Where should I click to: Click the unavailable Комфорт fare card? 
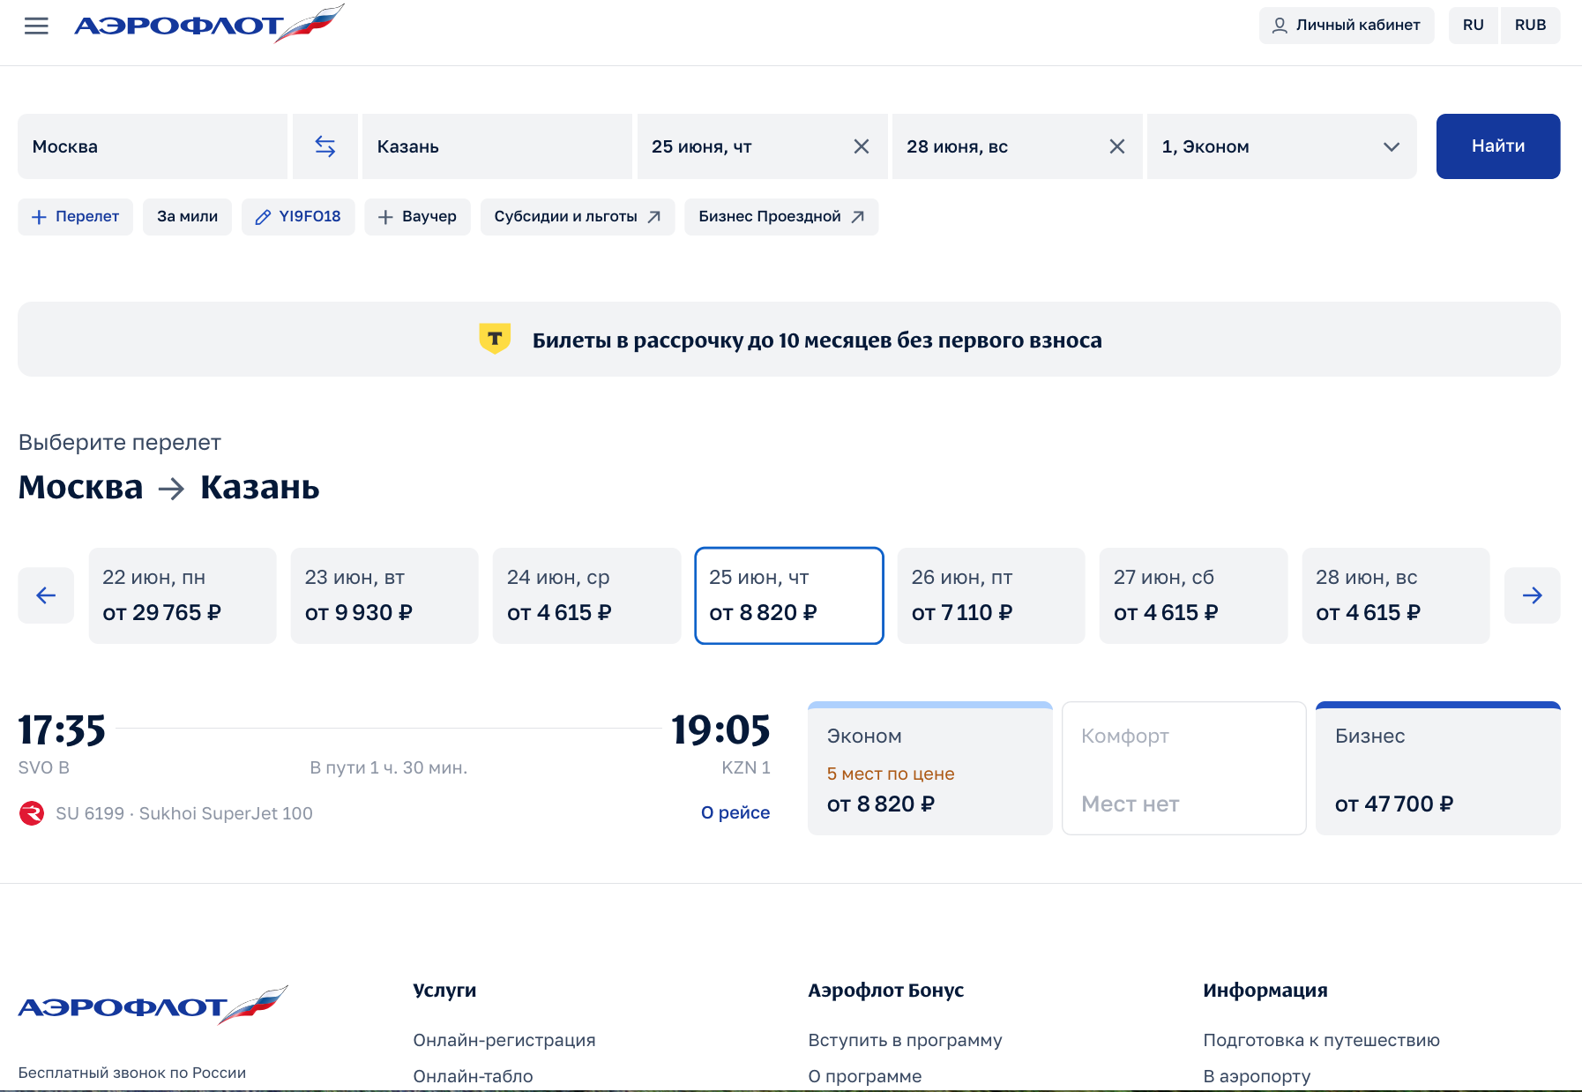pyautogui.click(x=1184, y=768)
